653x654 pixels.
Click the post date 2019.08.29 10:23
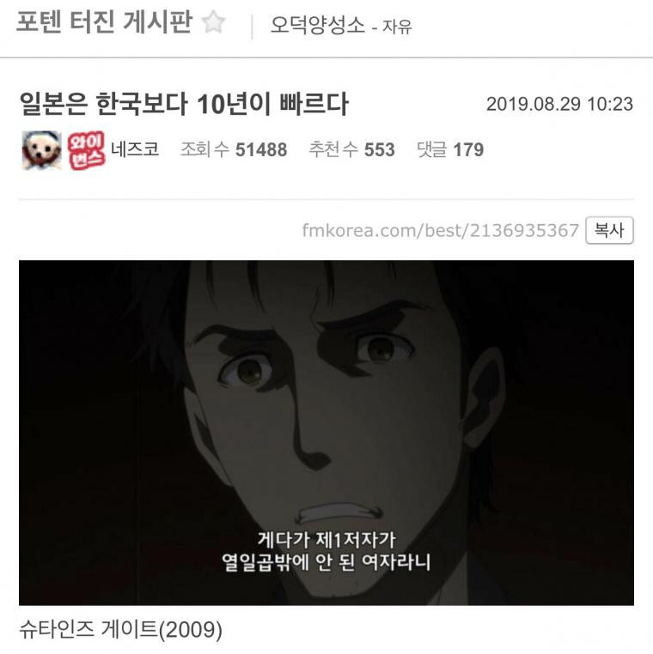(x=559, y=104)
